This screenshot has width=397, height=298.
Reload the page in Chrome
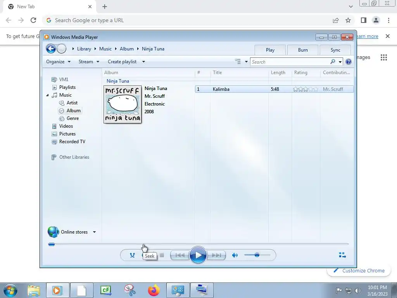pyautogui.click(x=33, y=20)
